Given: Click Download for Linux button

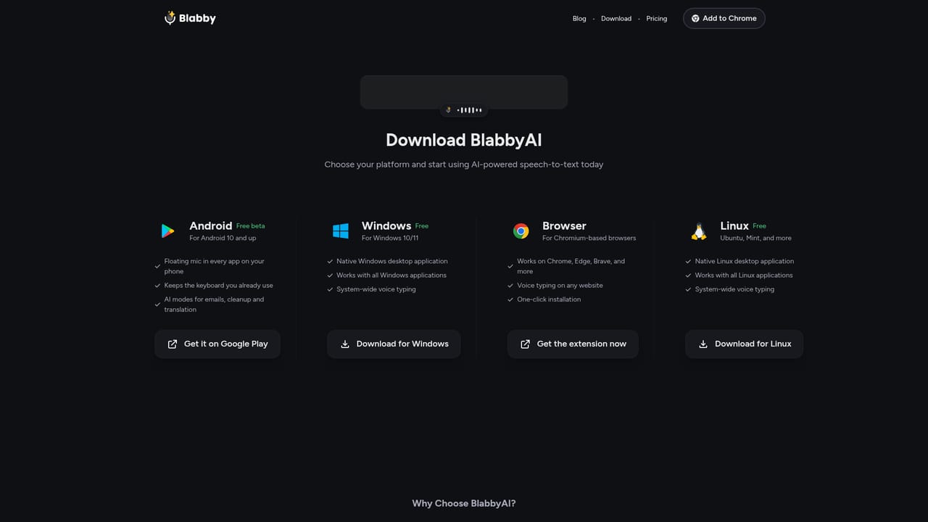Looking at the screenshot, I should tap(744, 344).
